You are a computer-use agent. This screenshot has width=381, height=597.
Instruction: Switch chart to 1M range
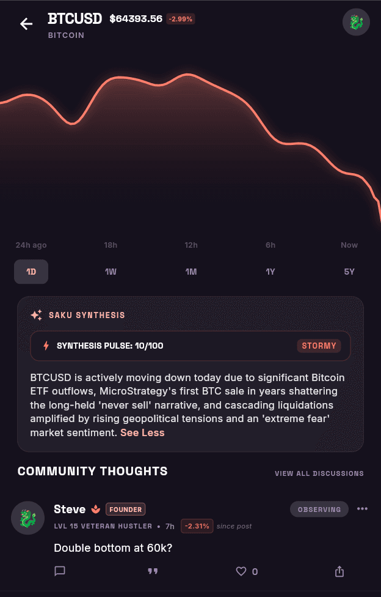pyautogui.click(x=191, y=272)
